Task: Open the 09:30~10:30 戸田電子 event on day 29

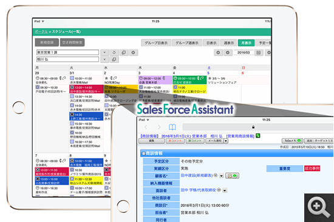Action: point(52,89)
